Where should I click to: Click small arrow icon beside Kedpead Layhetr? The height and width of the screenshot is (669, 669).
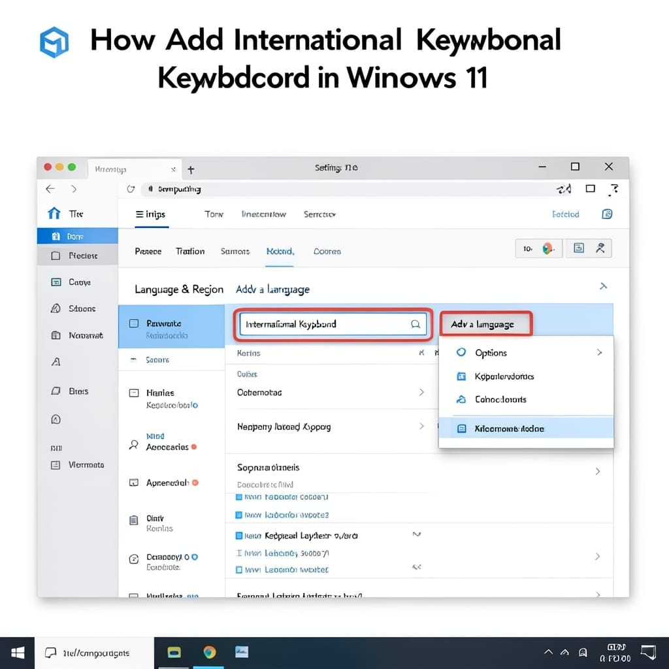pos(417,534)
